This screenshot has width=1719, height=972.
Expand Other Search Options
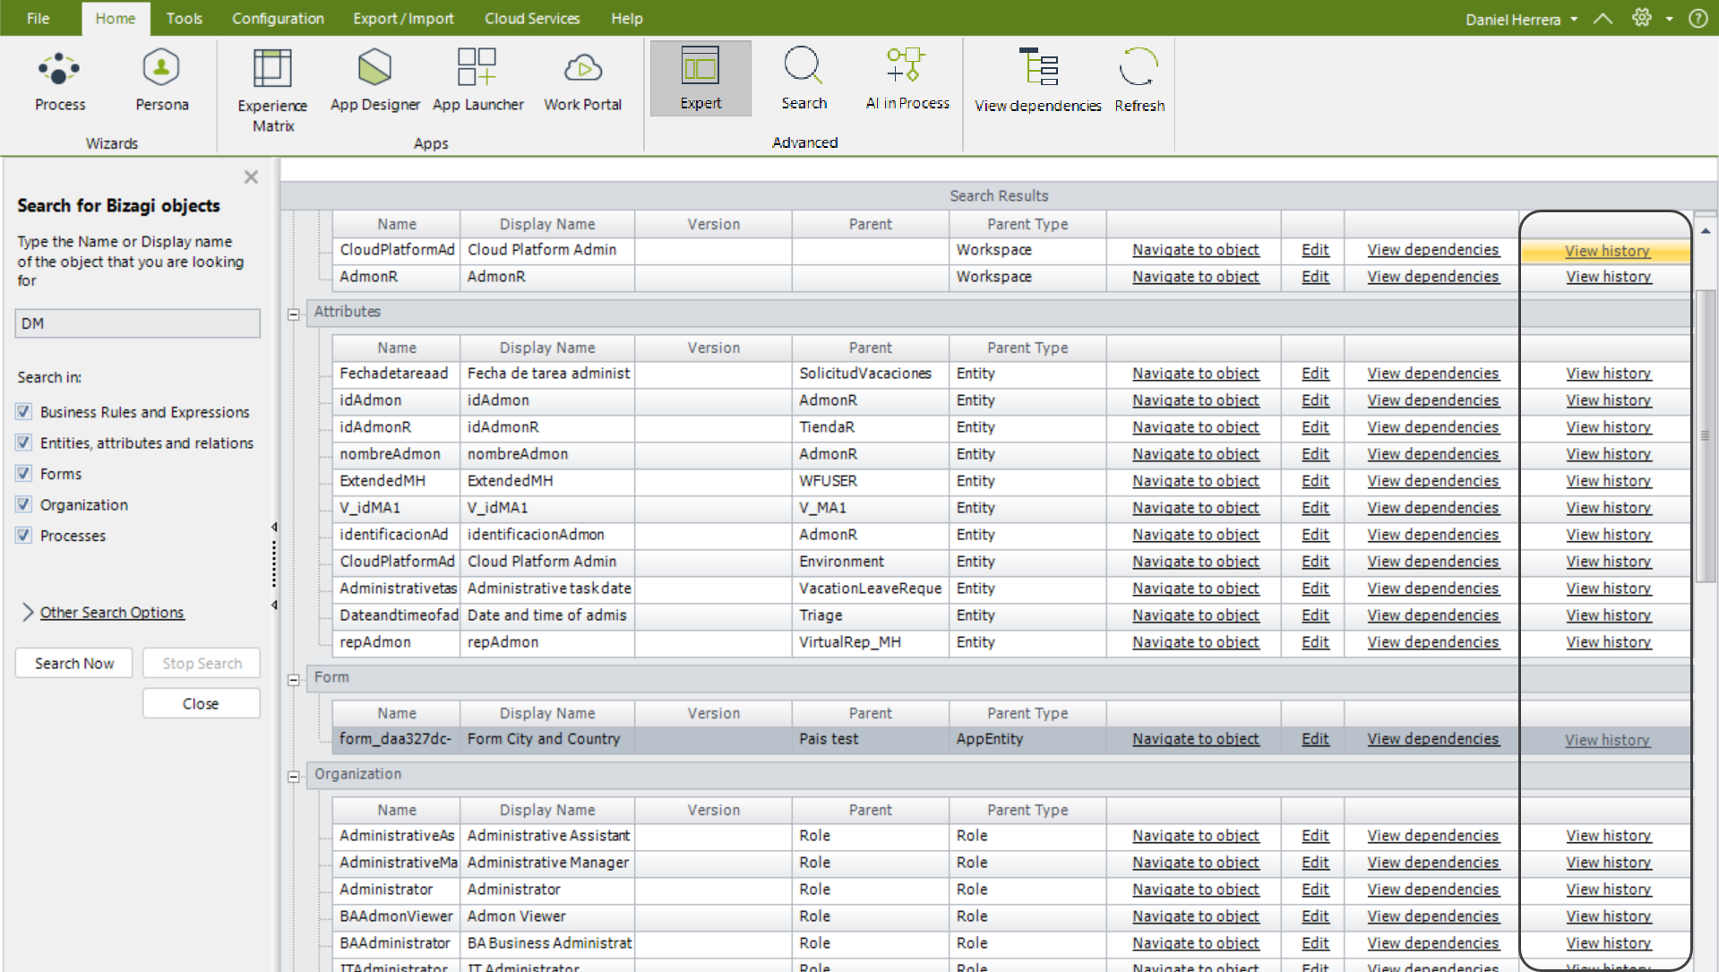pyautogui.click(x=111, y=613)
